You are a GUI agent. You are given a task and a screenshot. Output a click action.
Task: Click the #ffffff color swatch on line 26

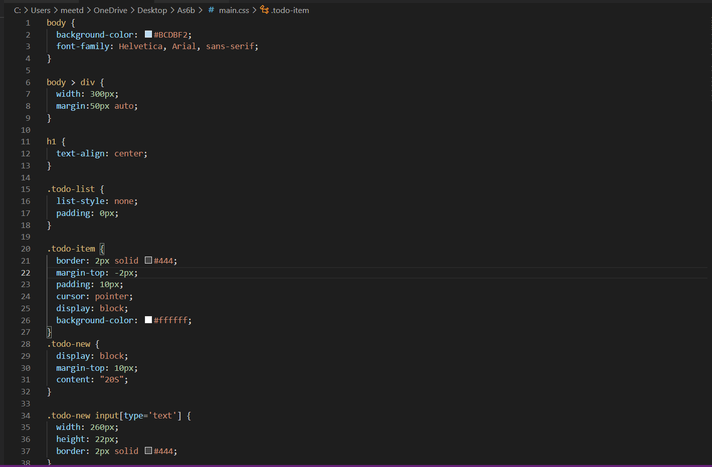point(148,319)
